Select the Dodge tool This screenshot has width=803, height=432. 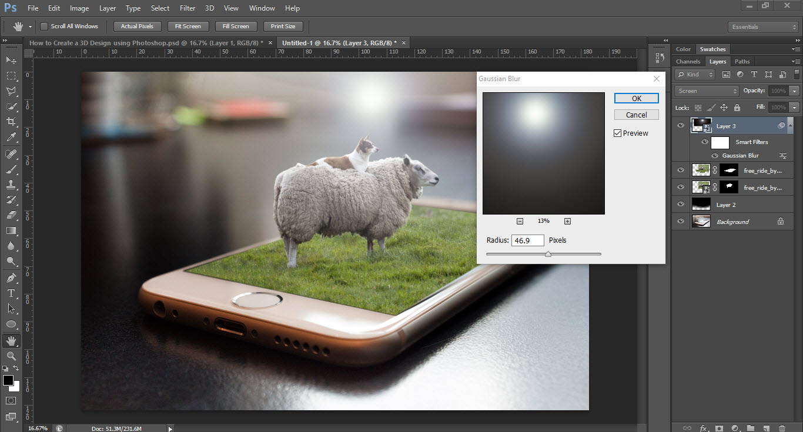click(x=11, y=261)
